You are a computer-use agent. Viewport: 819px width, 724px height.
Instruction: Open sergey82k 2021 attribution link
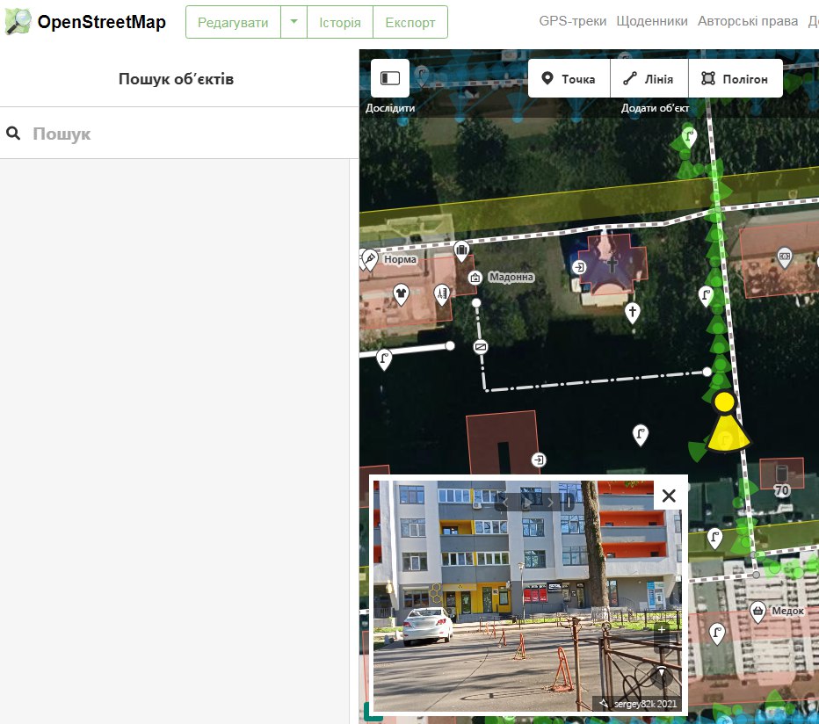tap(645, 704)
